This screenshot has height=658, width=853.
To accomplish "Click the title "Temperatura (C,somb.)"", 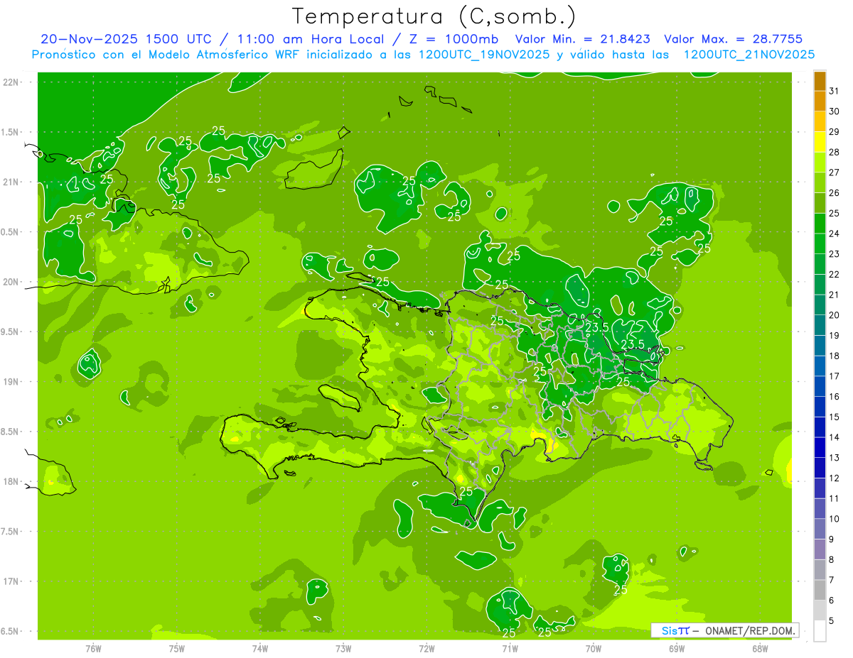I will pyautogui.click(x=434, y=16).
